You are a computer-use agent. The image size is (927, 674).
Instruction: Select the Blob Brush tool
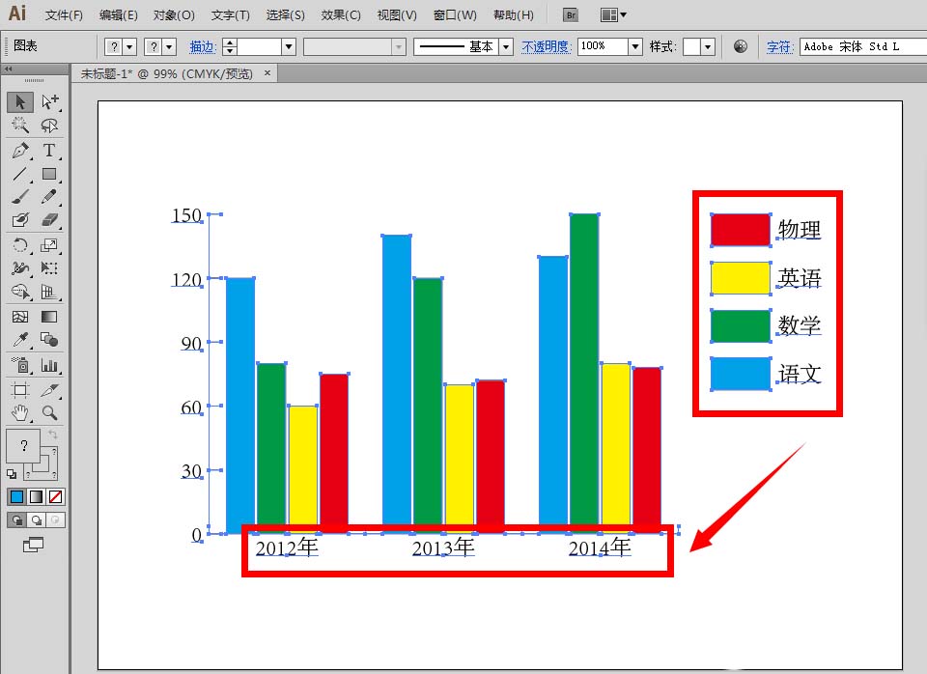point(20,220)
